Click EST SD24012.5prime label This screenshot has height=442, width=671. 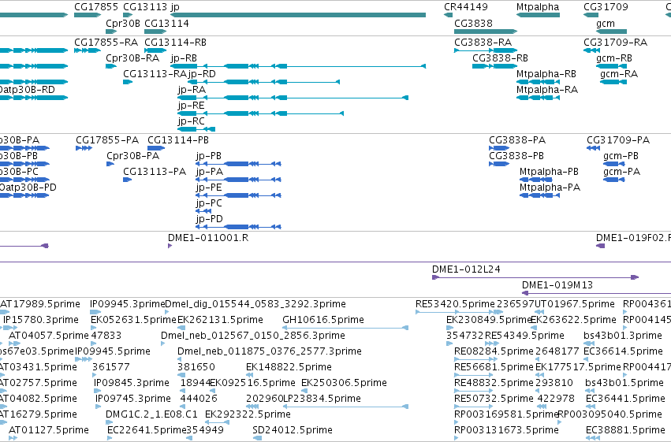[292, 430]
